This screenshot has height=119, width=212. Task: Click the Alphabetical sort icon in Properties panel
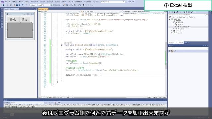(x=172, y=51)
